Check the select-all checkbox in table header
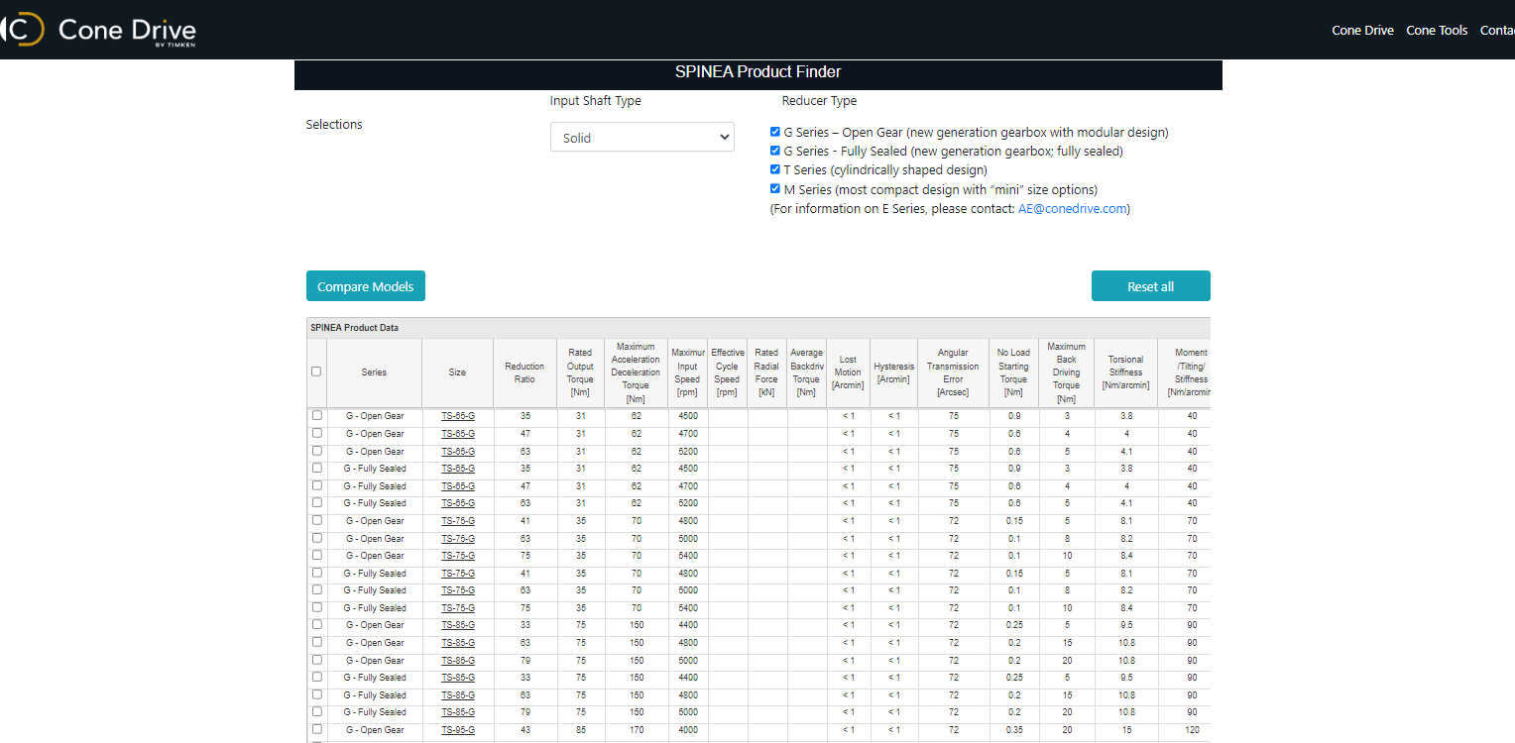This screenshot has width=1515, height=743. click(x=316, y=371)
